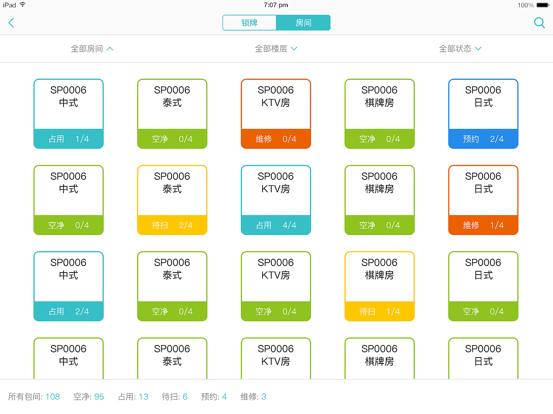Image resolution: width=553 pixels, height=414 pixels.
Task: Select the 房间 tab
Action: [303, 22]
